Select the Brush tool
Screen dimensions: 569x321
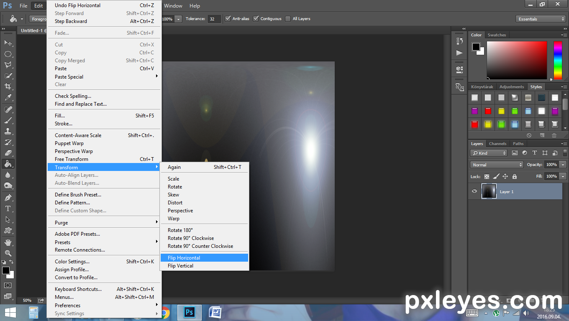pyautogui.click(x=8, y=120)
